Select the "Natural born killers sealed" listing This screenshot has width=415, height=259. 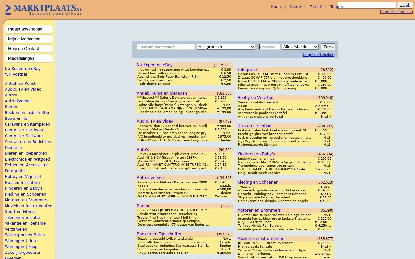[x=158, y=73]
